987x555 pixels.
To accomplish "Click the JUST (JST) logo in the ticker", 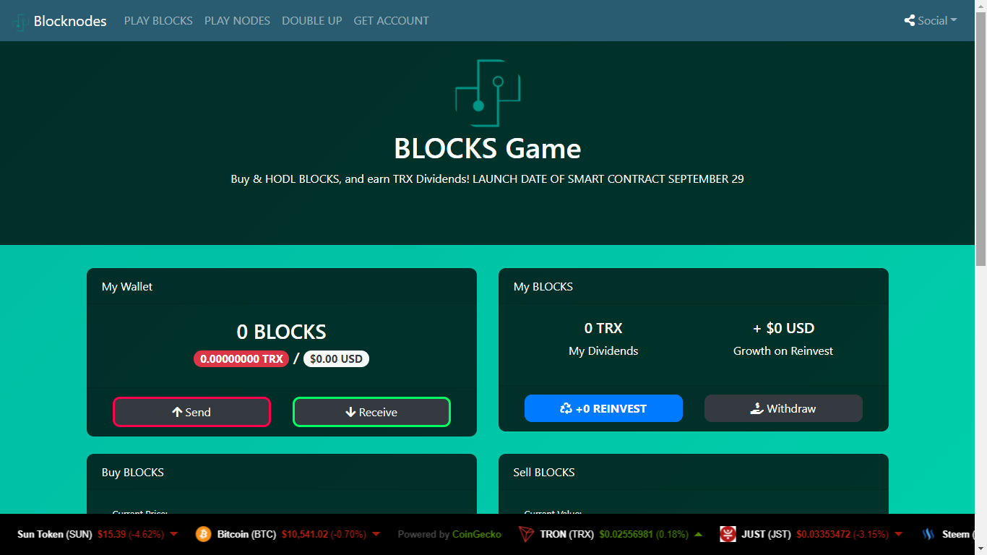I will (728, 534).
